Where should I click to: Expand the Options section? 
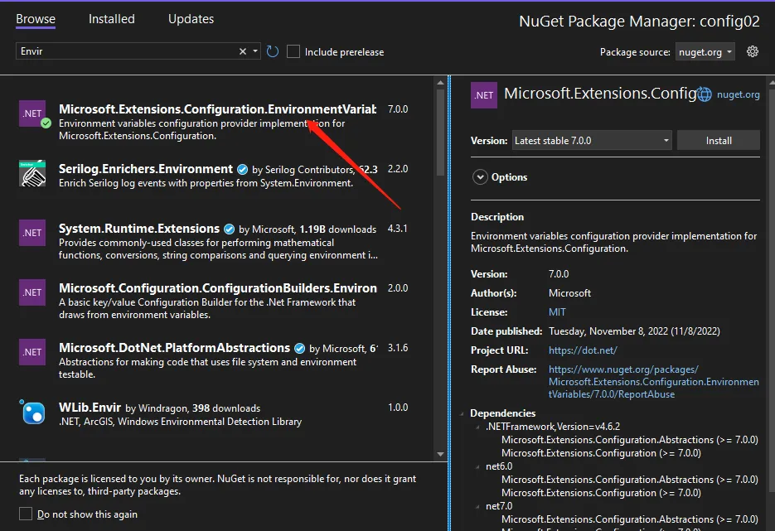click(480, 176)
